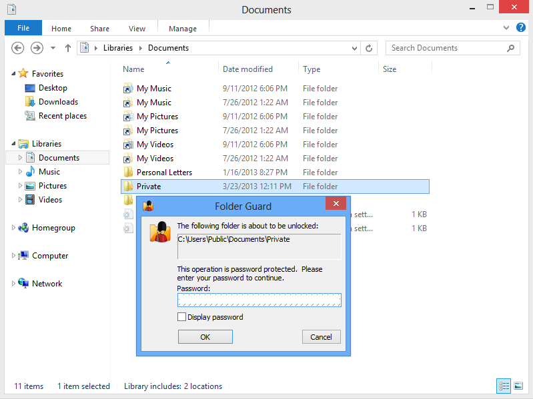533x399 pixels.
Task: Refresh the Documents folder view
Action: click(x=369, y=48)
